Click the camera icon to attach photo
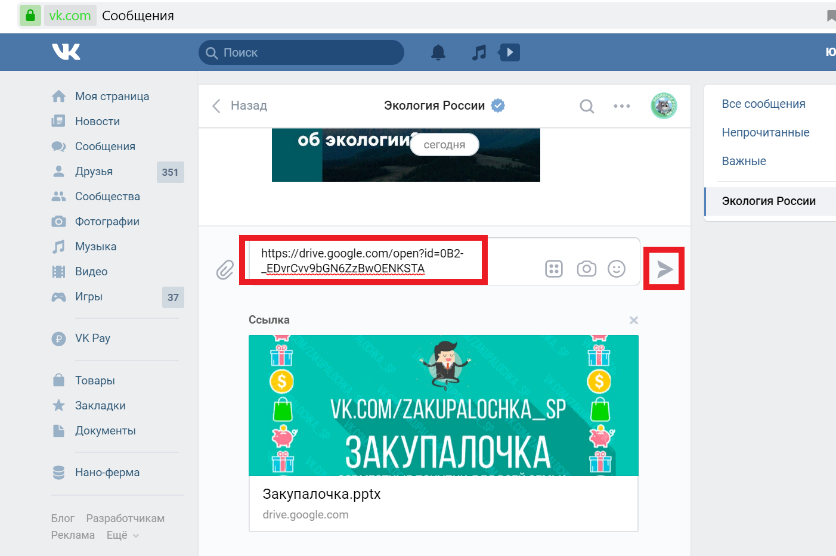Viewport: 836px width, 556px height. pyautogui.click(x=587, y=269)
